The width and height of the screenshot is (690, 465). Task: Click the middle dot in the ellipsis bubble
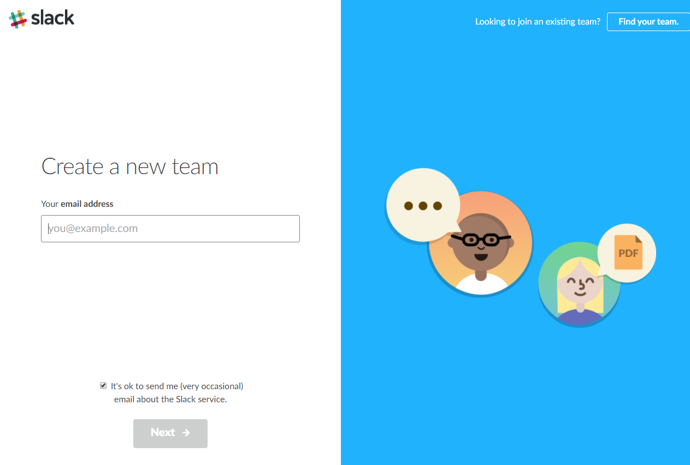click(x=423, y=206)
